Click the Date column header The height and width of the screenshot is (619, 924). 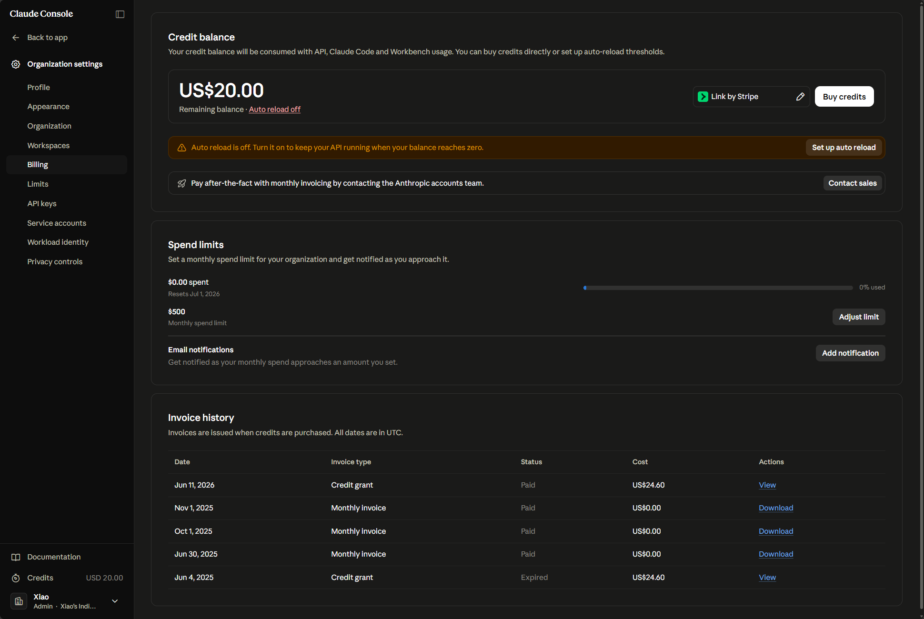[x=182, y=462]
